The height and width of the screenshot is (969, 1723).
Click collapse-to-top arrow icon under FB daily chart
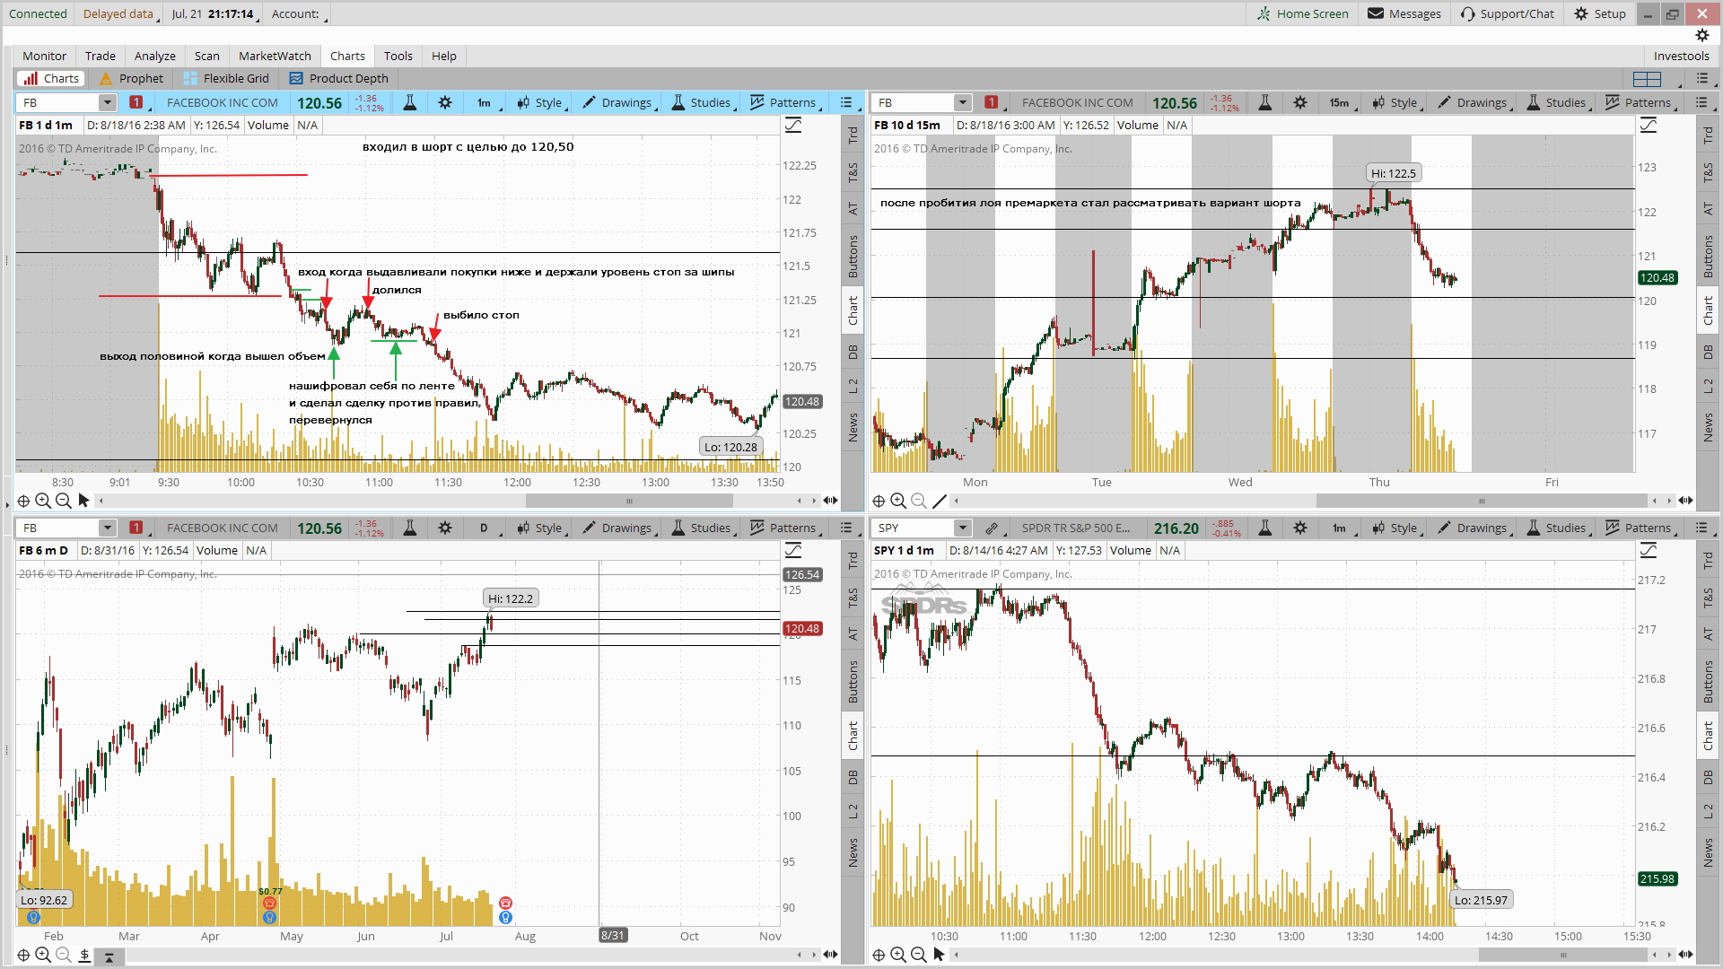click(x=109, y=956)
